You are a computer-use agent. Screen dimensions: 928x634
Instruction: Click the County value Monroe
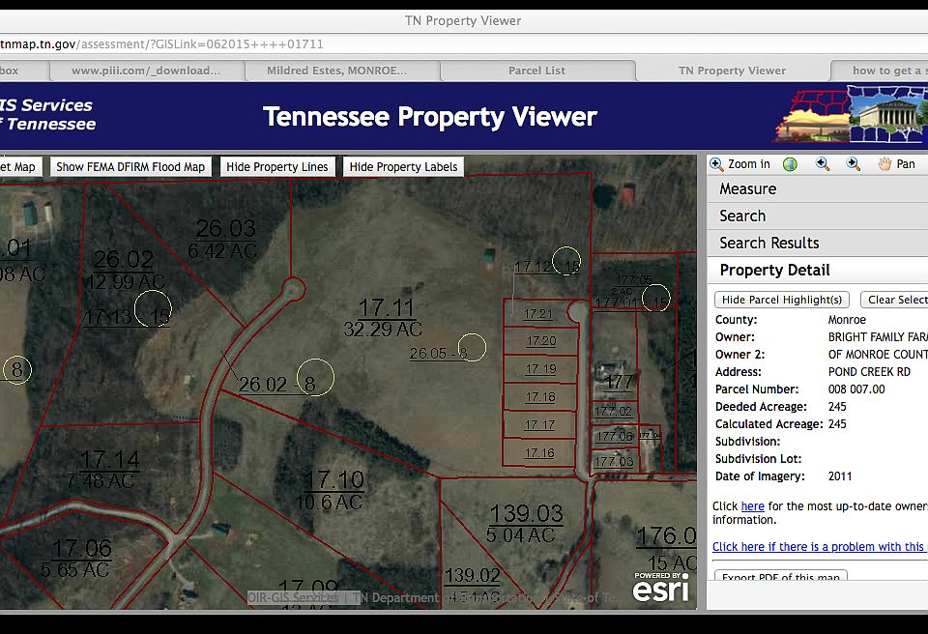(x=847, y=320)
